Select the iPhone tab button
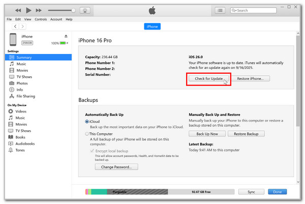The image size is (305, 204). pos(152,26)
